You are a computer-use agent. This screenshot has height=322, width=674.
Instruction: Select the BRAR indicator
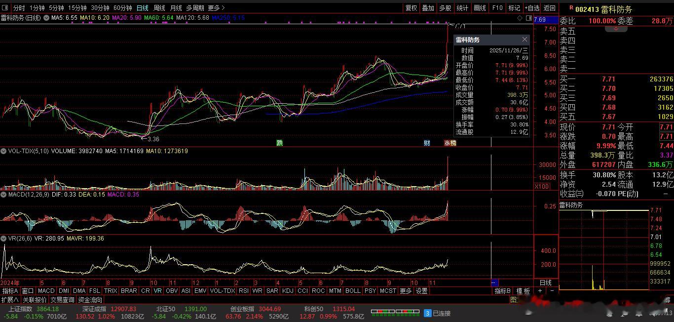pyautogui.click(x=128, y=291)
